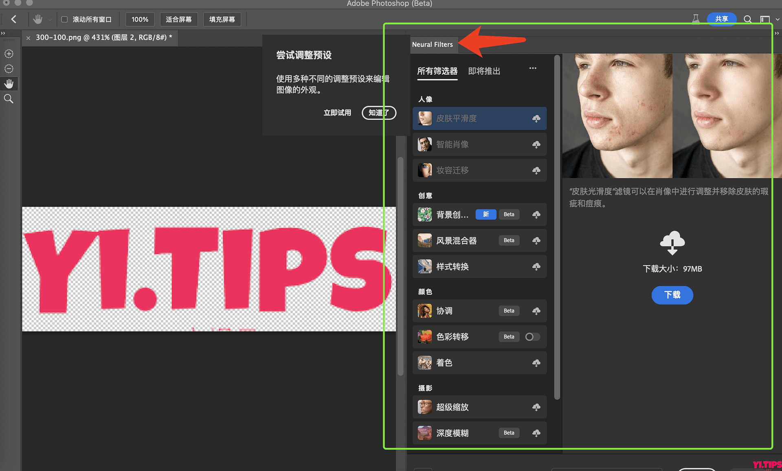Enable the 滚动所有窗口 checkbox
Screen dimensions: 782x471
[64, 19]
